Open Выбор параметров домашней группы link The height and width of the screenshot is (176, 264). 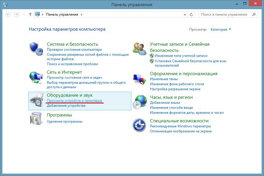(86, 85)
